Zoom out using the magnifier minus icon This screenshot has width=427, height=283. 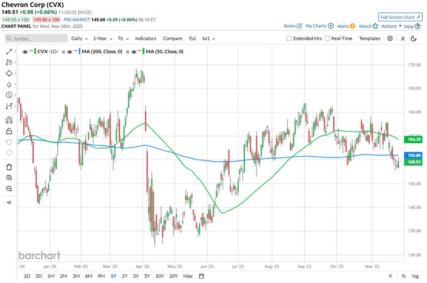point(9,189)
